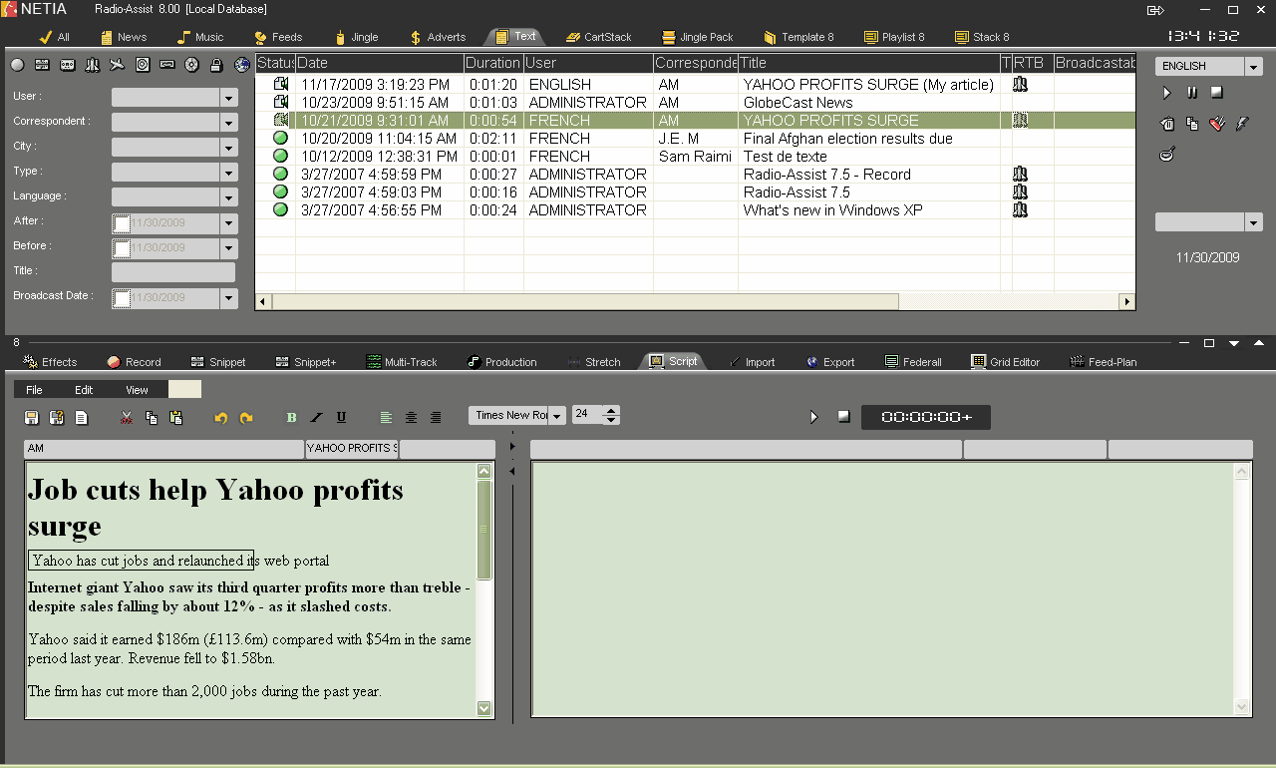This screenshot has width=1276, height=768.
Task: Click the lightning bolt icon
Action: click(x=1241, y=124)
